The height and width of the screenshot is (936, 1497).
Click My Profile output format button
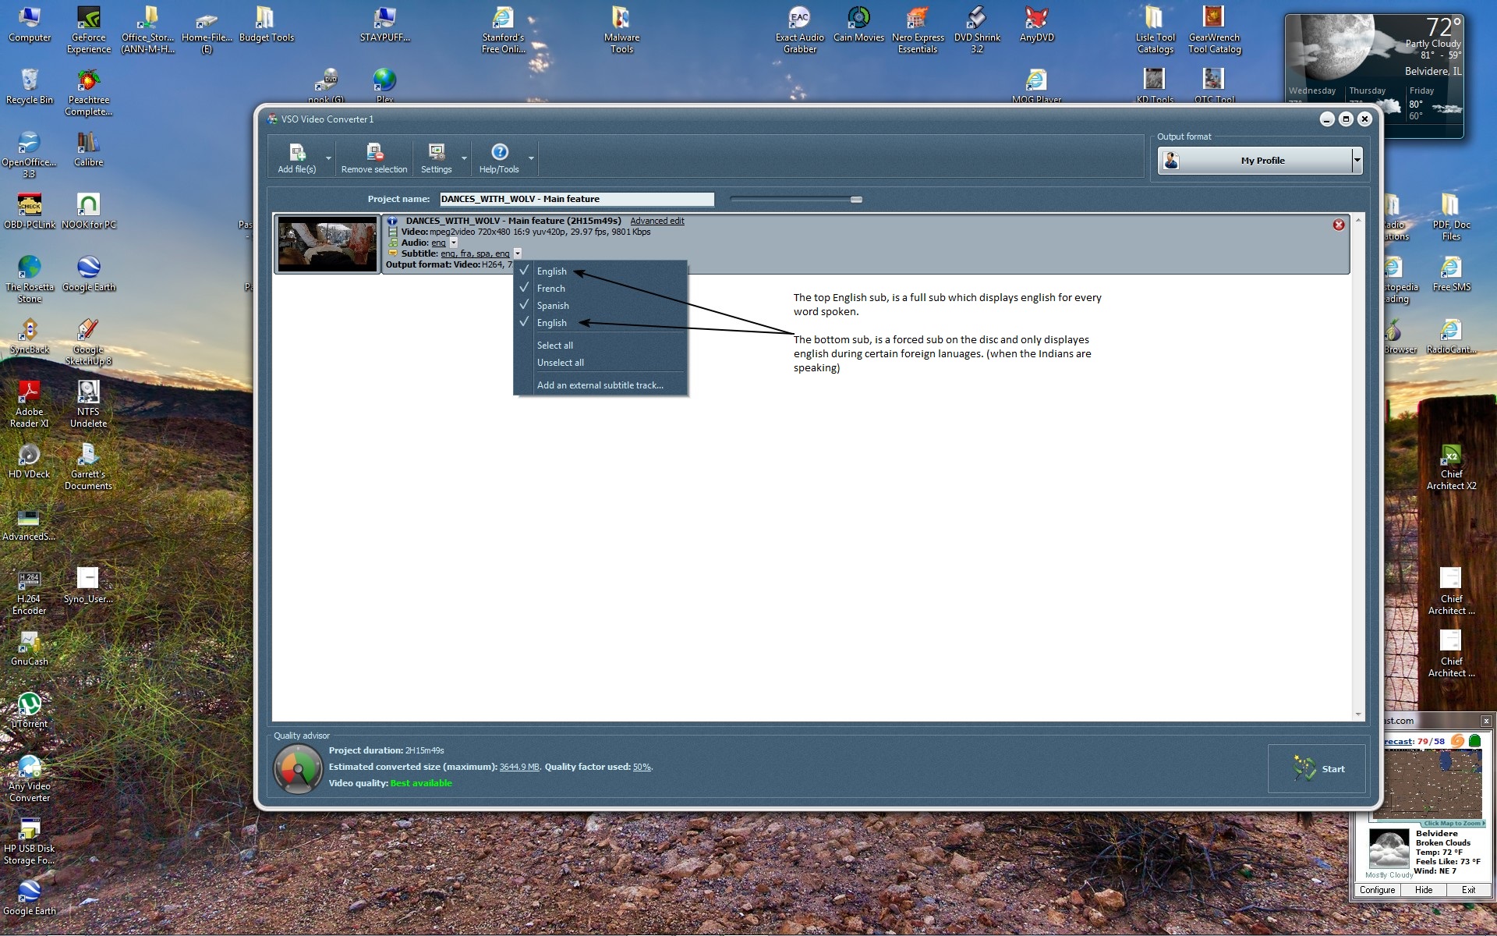[x=1255, y=161]
